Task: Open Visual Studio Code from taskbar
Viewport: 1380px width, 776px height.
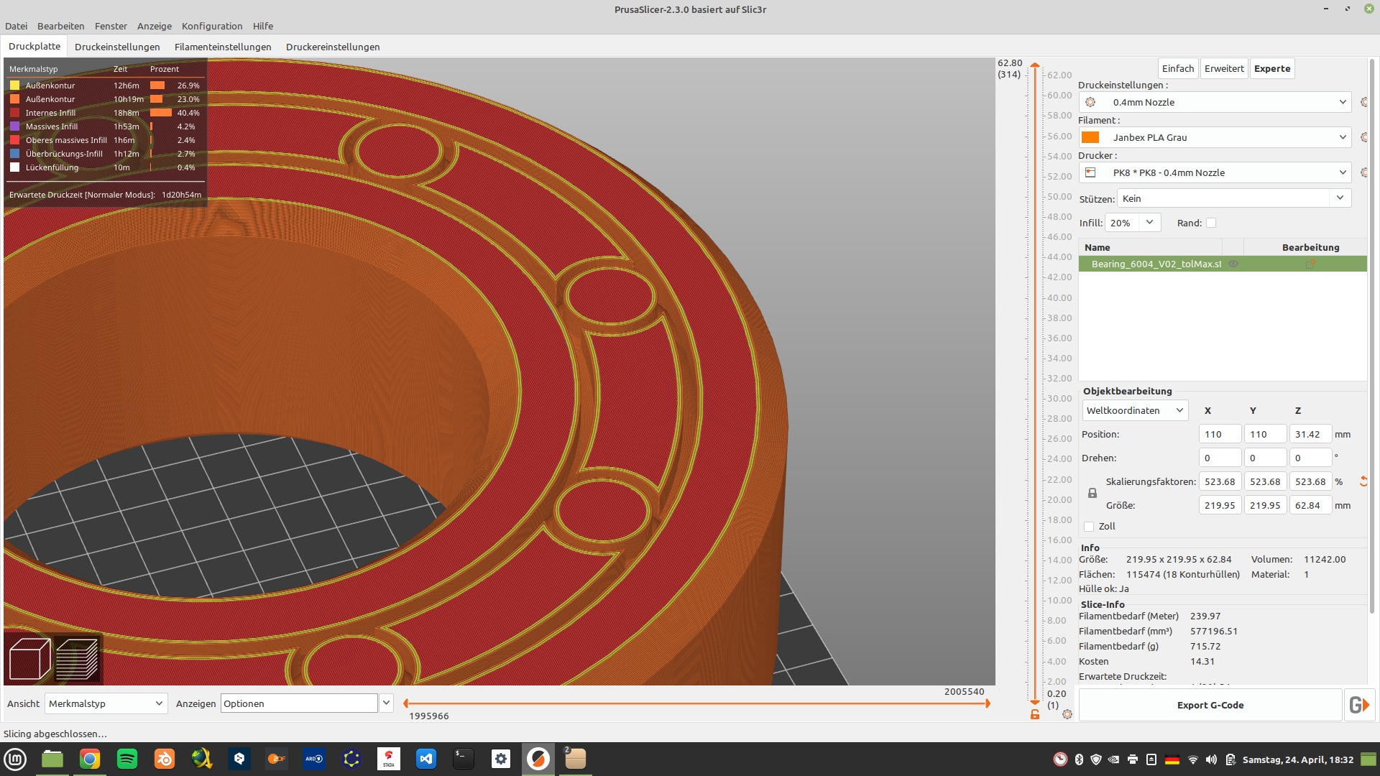Action: (x=426, y=759)
